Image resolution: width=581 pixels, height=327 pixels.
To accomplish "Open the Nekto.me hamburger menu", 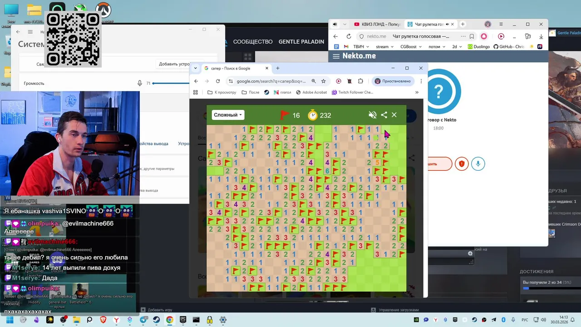I will click(x=336, y=56).
